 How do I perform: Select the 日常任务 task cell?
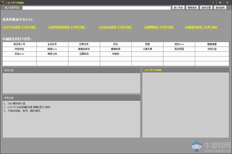84,44
